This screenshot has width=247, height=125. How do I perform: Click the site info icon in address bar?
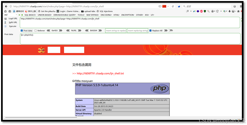click(x=11, y=6)
